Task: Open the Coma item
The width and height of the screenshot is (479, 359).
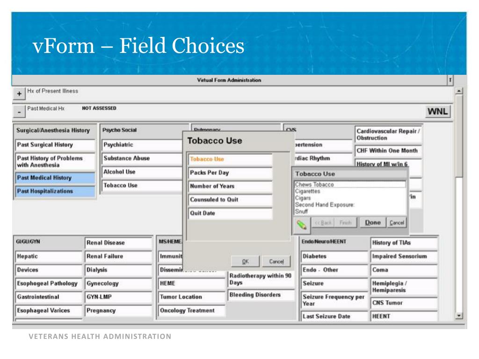Action: click(404, 270)
